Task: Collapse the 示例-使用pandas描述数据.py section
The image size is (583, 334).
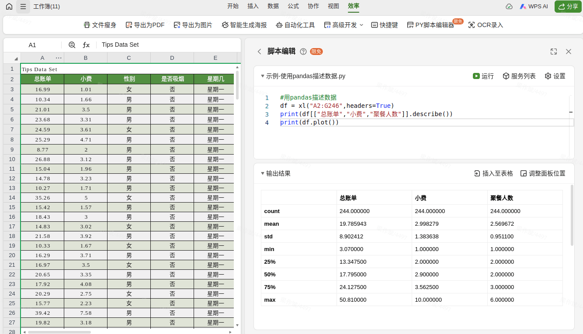Action: click(263, 76)
